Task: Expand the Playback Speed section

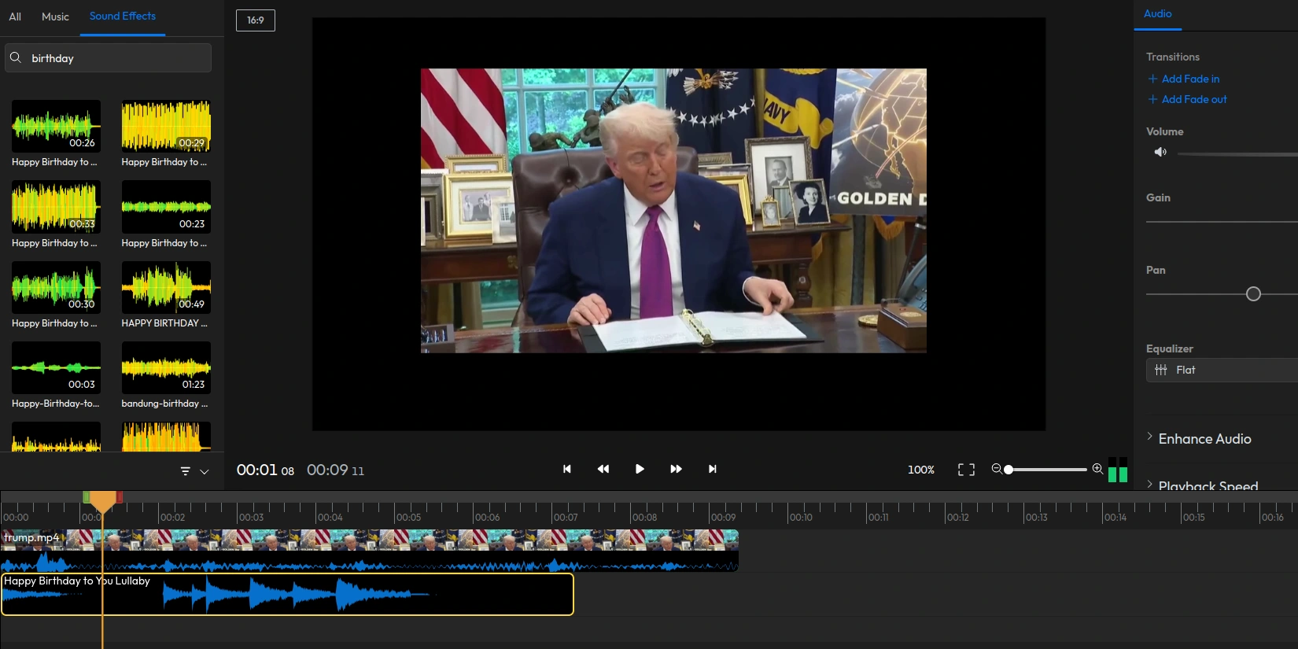Action: tap(1207, 485)
